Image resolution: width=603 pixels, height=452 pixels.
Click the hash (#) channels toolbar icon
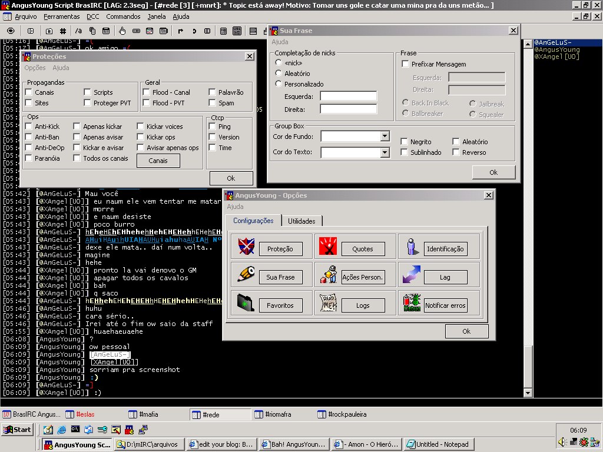click(62, 31)
